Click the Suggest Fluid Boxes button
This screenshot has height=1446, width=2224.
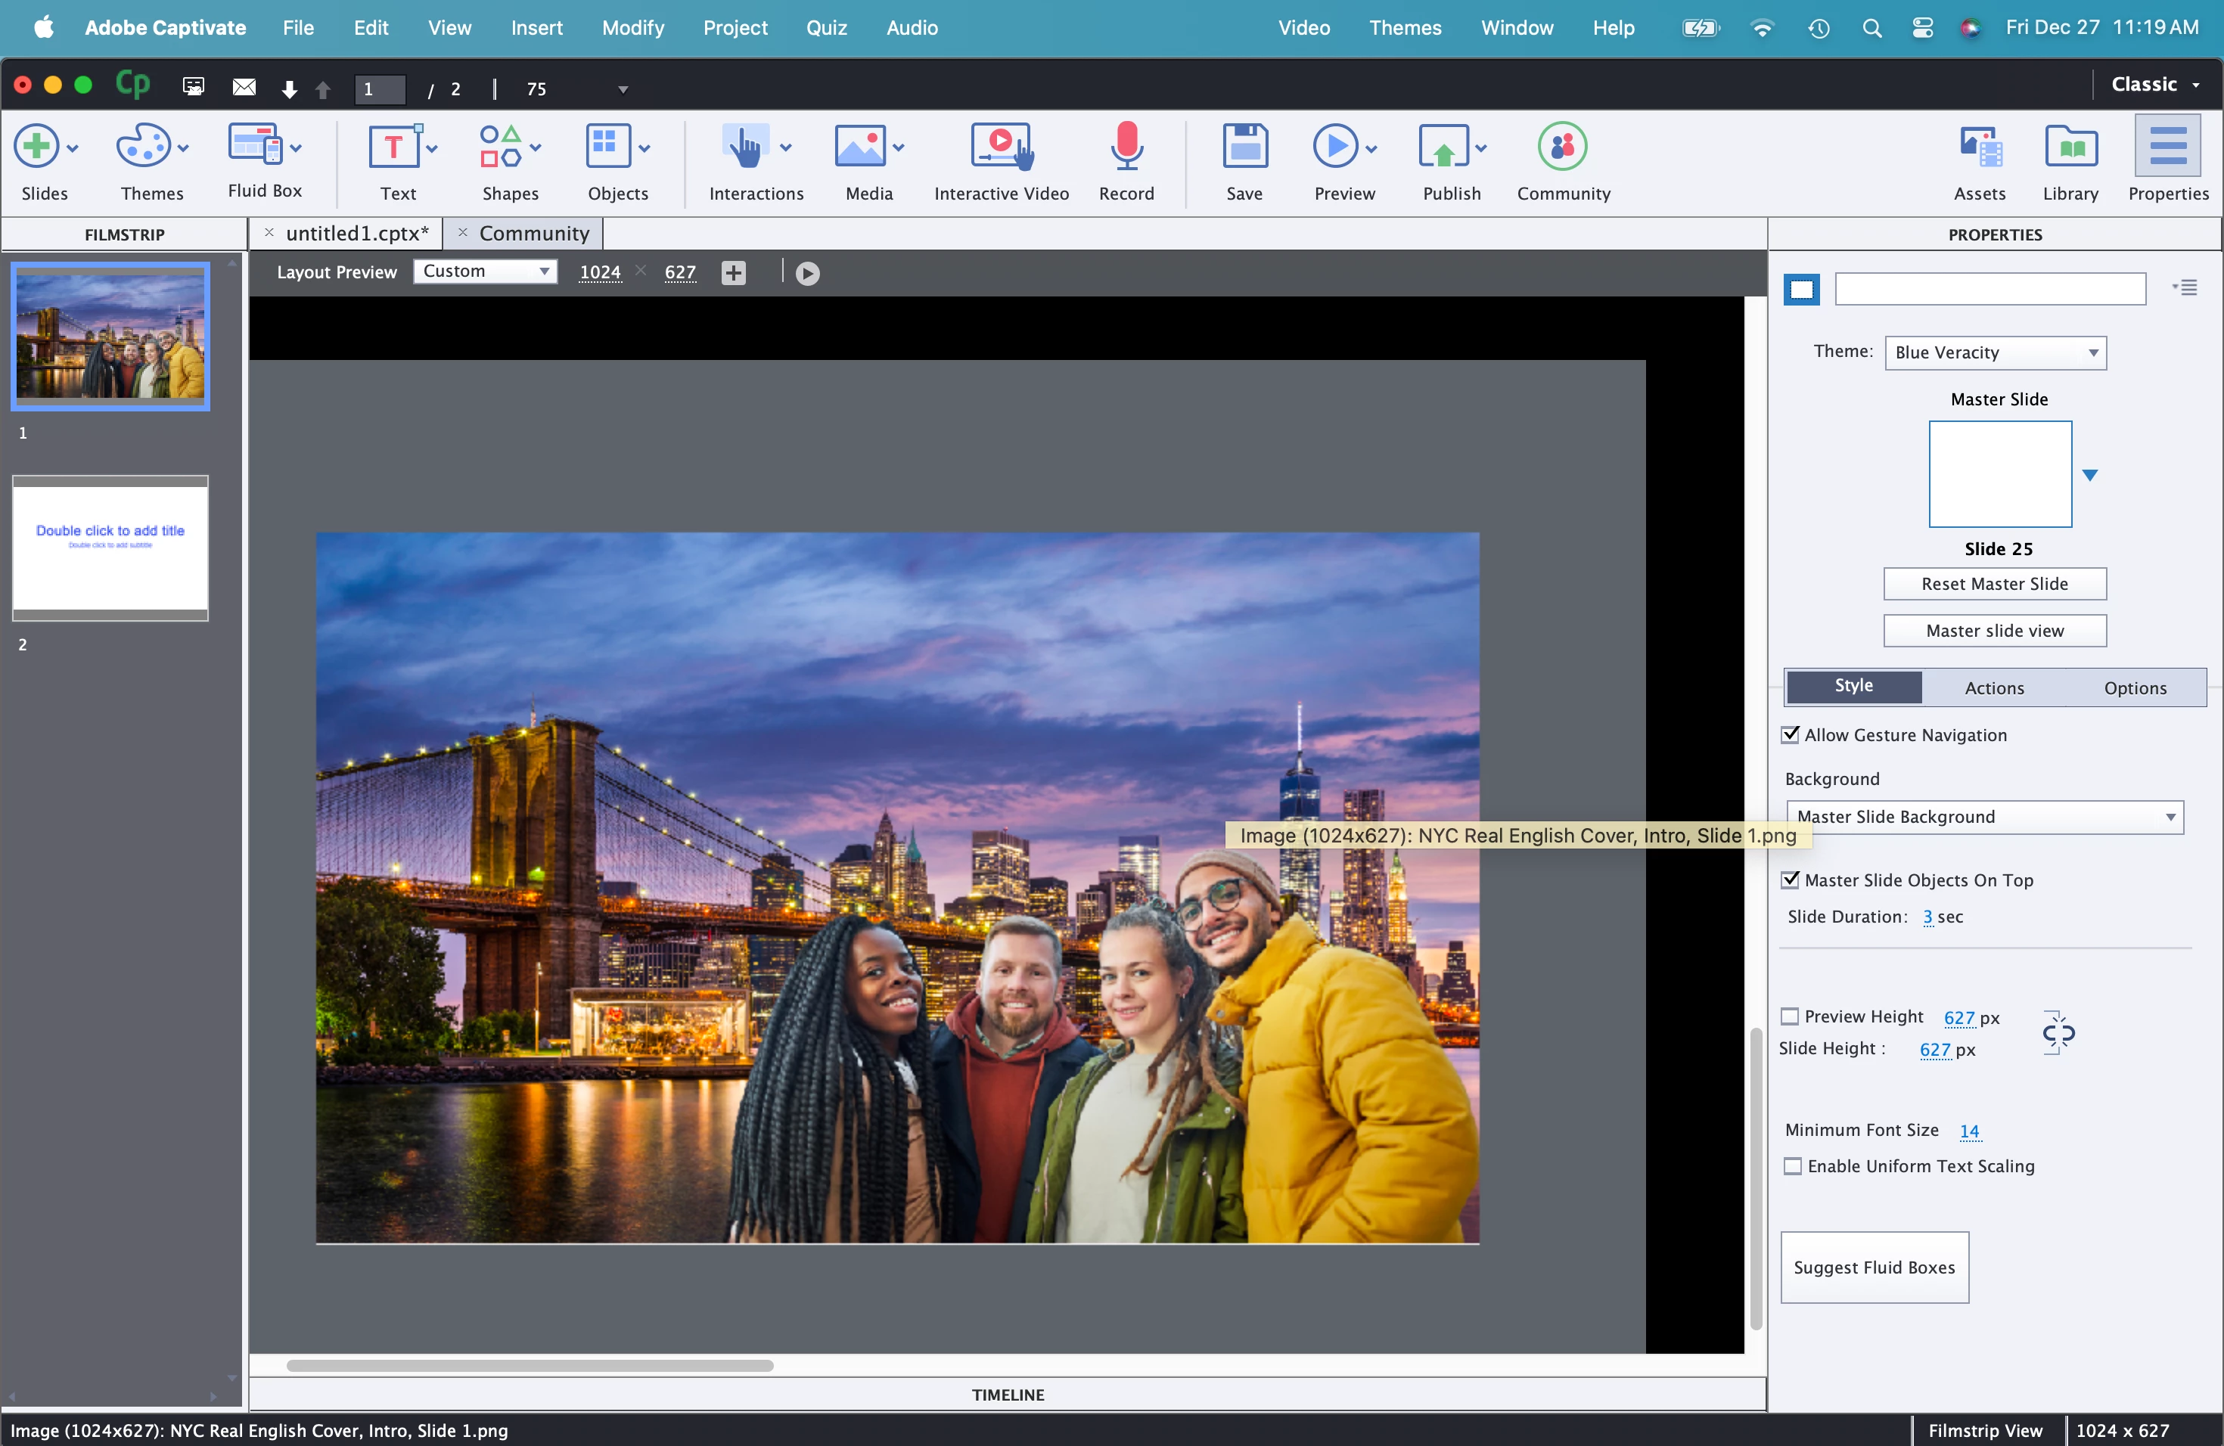[x=1874, y=1267]
